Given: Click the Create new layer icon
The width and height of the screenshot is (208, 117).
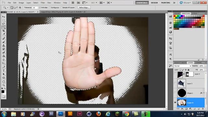Looking at the screenshot, I should 199,109.
